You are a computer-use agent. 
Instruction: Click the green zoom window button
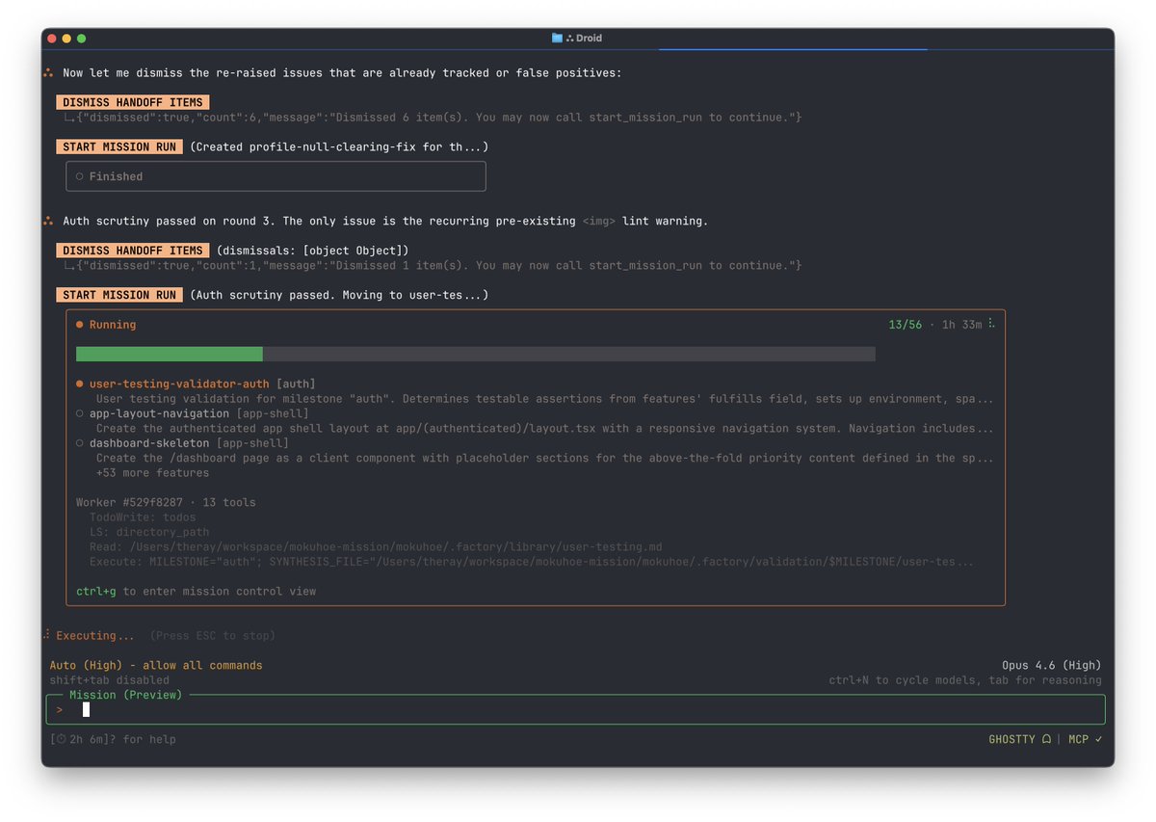click(82, 39)
